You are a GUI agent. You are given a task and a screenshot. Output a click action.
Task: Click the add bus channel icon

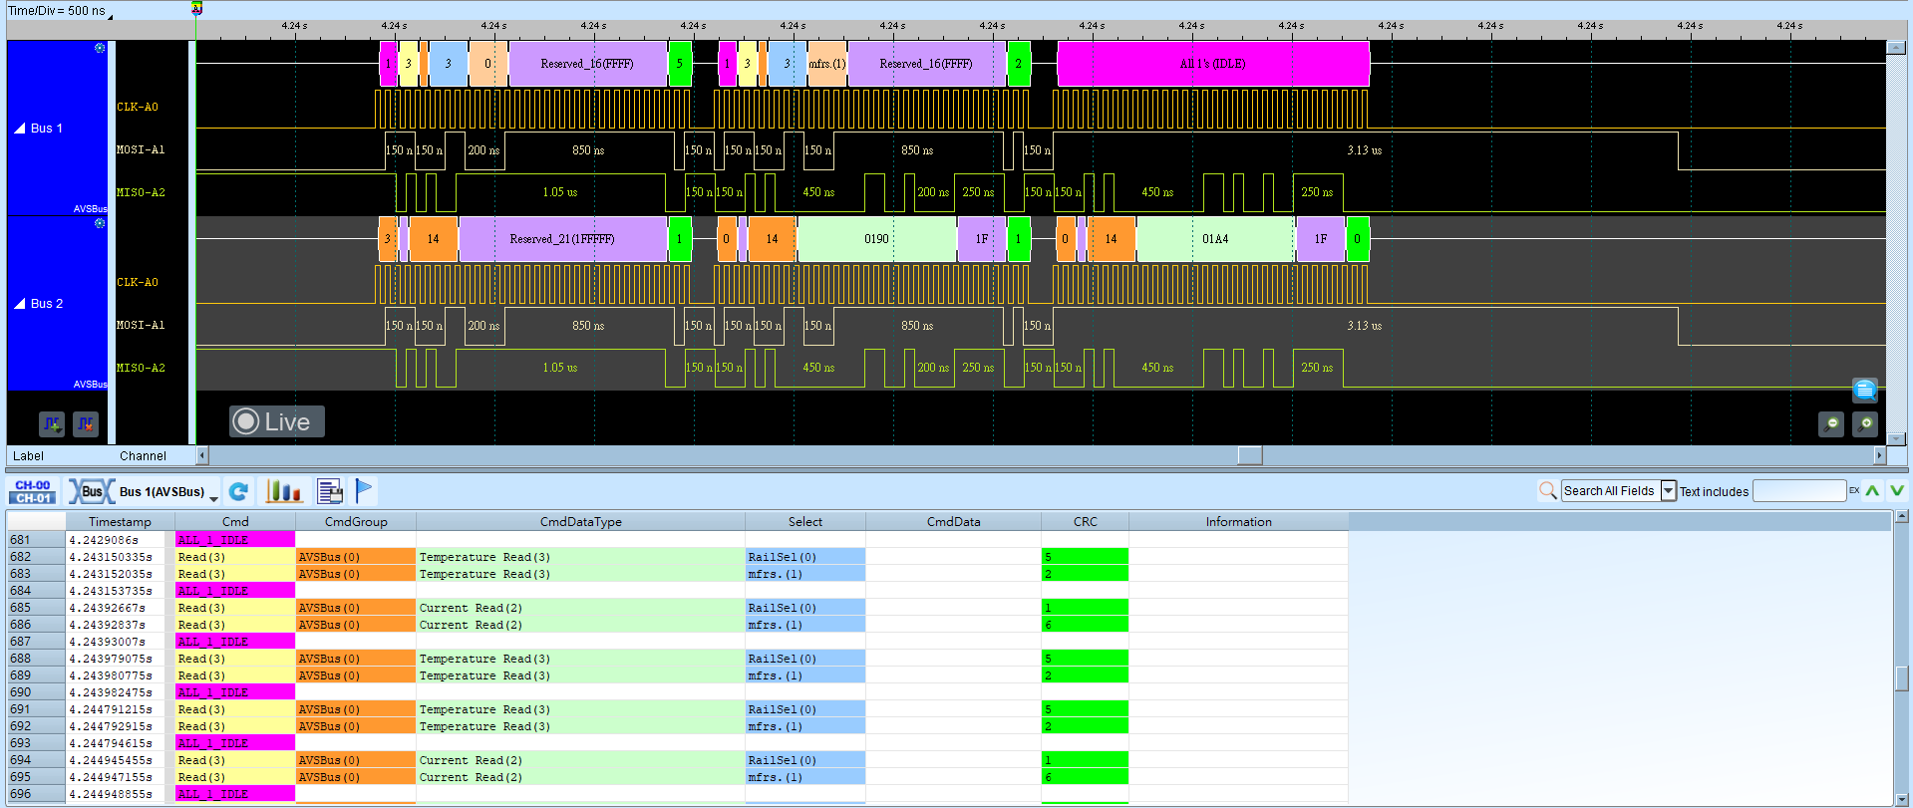click(x=52, y=424)
